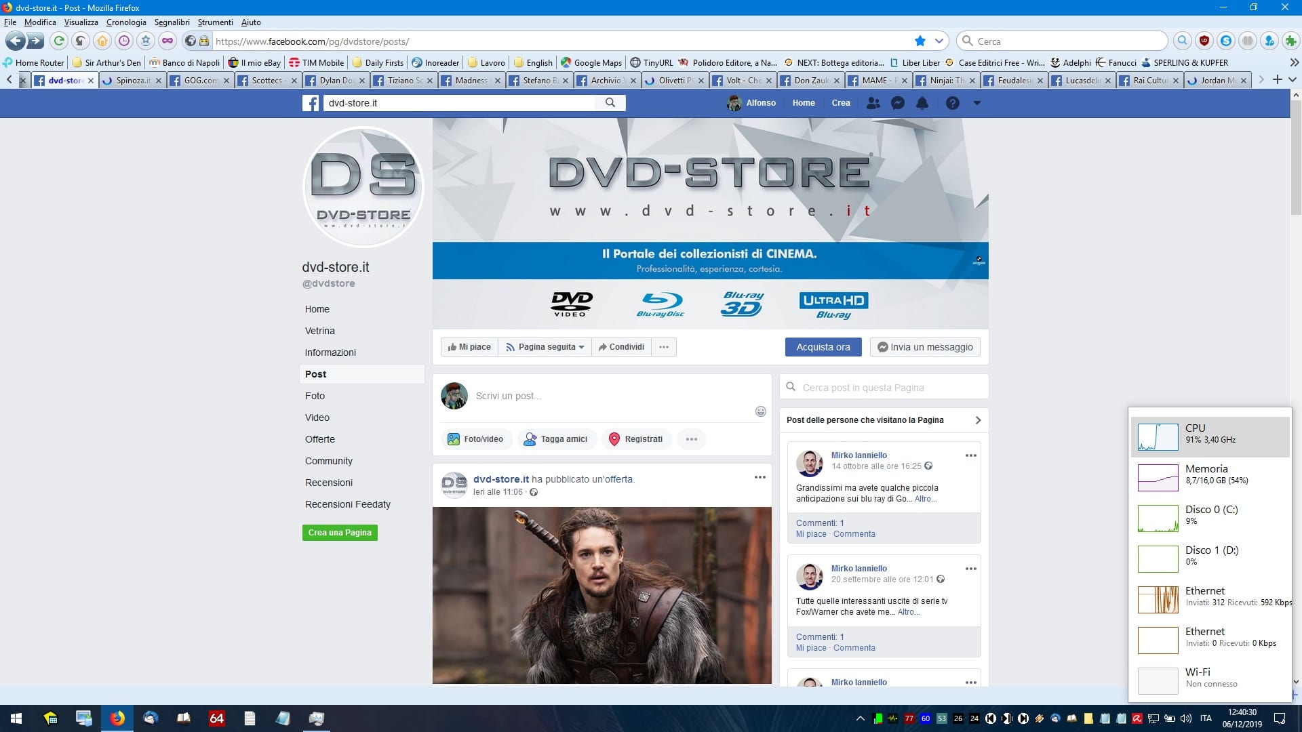Viewport: 1302px width, 732px height.
Task: Click the Cerca post in questa Pagina field
Action: coord(885,388)
